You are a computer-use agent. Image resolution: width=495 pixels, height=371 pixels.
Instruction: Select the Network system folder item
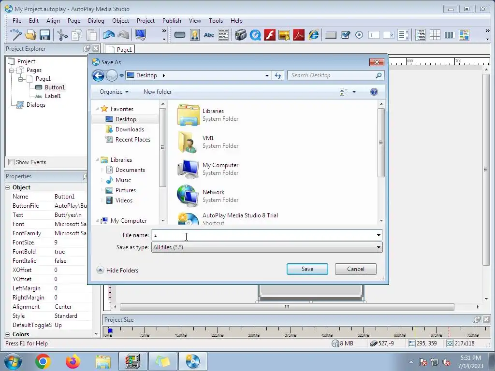(x=208, y=196)
